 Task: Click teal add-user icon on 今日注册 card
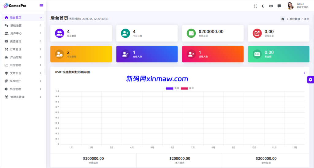(x=125, y=33)
